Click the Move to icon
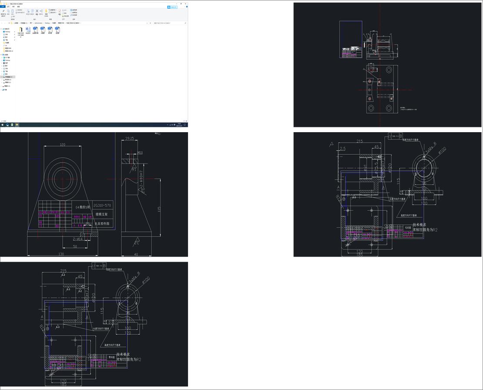Screen dimensions: 483x390 [28, 12]
